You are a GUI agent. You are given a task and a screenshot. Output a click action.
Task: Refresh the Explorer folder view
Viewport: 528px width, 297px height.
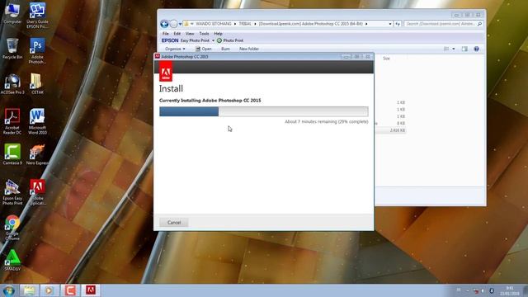pyautogui.click(x=398, y=24)
